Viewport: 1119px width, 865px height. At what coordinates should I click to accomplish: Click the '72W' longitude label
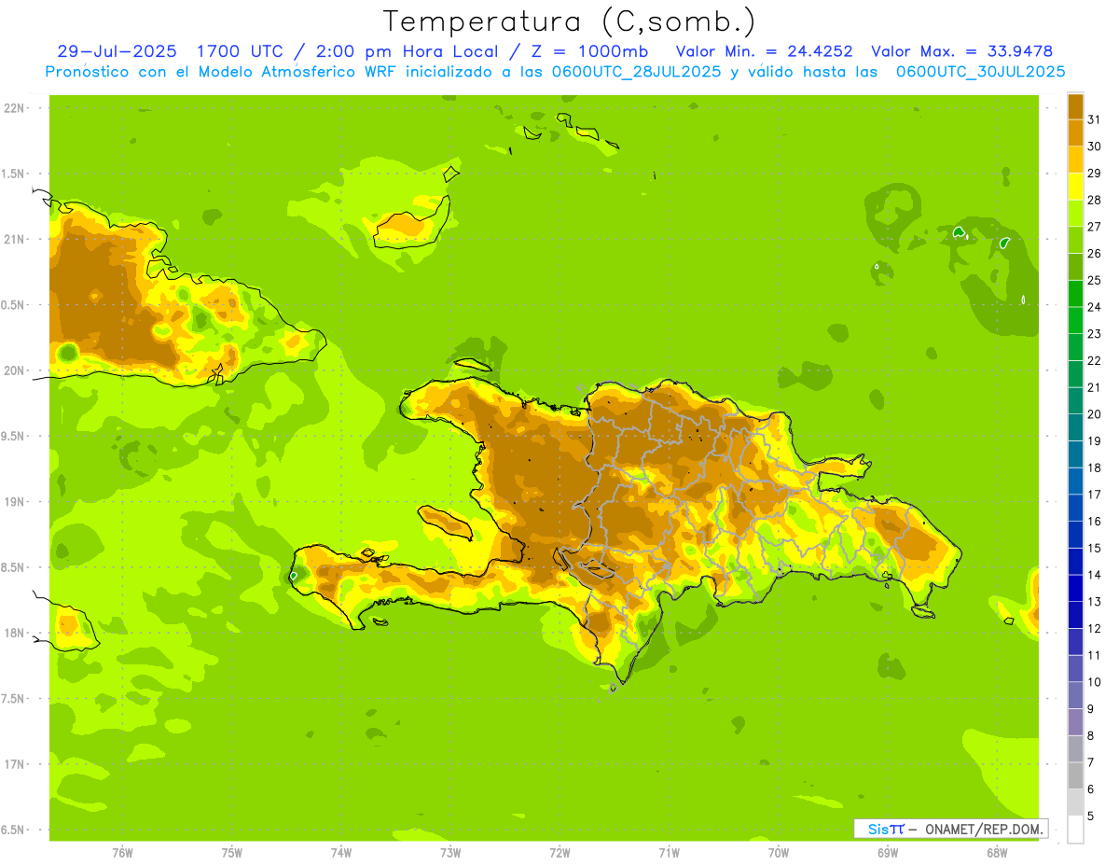coord(559,853)
